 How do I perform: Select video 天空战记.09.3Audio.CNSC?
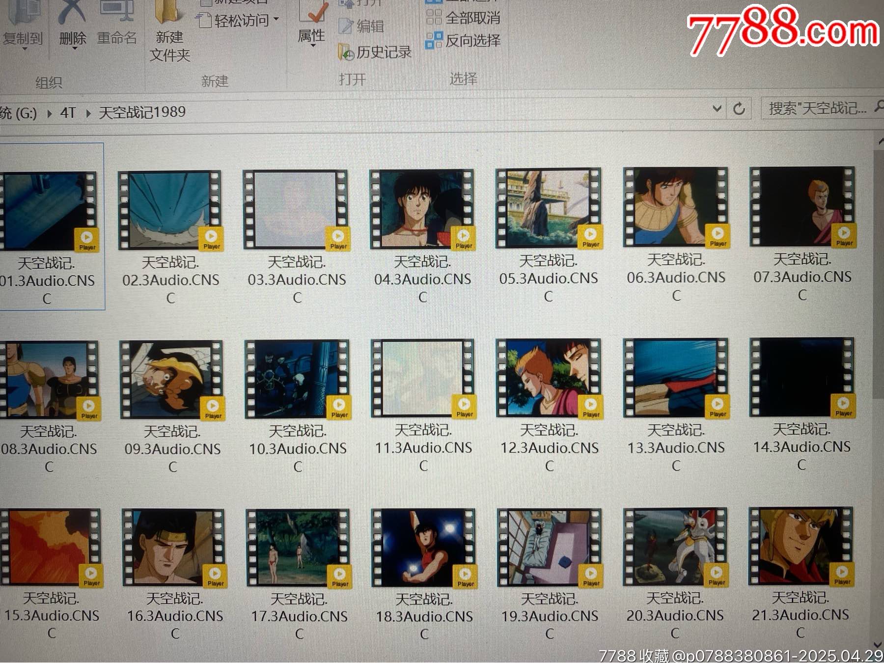tap(172, 407)
